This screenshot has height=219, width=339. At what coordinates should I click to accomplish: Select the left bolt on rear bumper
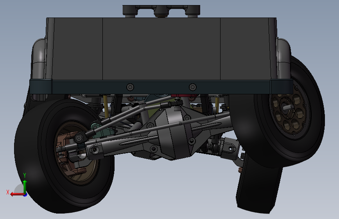click(x=130, y=87)
